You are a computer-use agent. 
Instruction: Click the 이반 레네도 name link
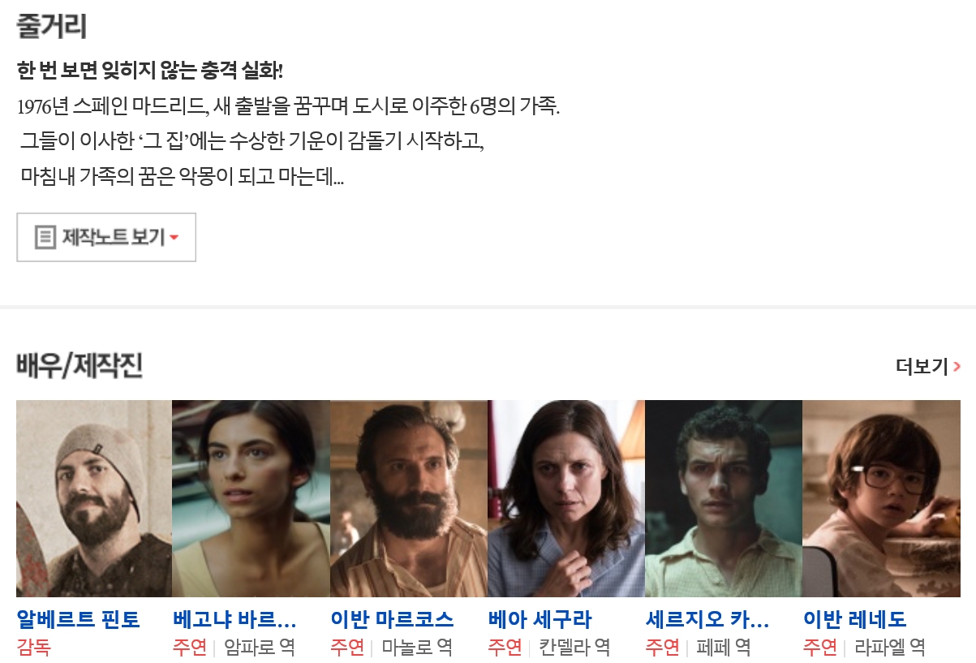[855, 620]
